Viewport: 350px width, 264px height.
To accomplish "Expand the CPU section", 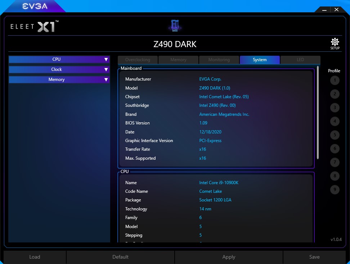I will click(59, 59).
